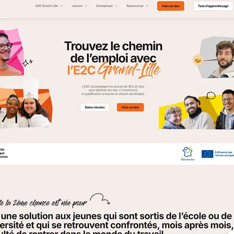
Task: Click the speech bubble icon above the yellow photo
Action: tap(211, 95)
